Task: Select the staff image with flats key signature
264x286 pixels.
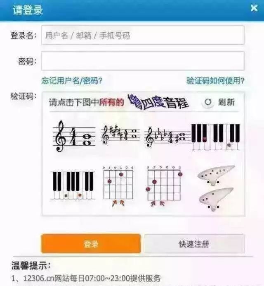Action: [x=167, y=137]
